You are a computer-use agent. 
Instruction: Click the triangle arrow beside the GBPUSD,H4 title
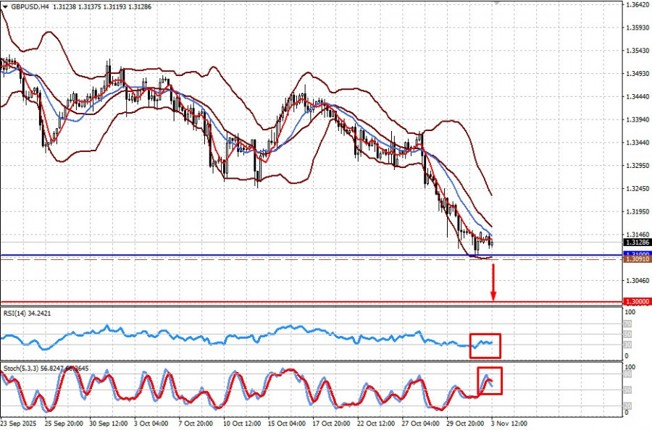(5, 7)
